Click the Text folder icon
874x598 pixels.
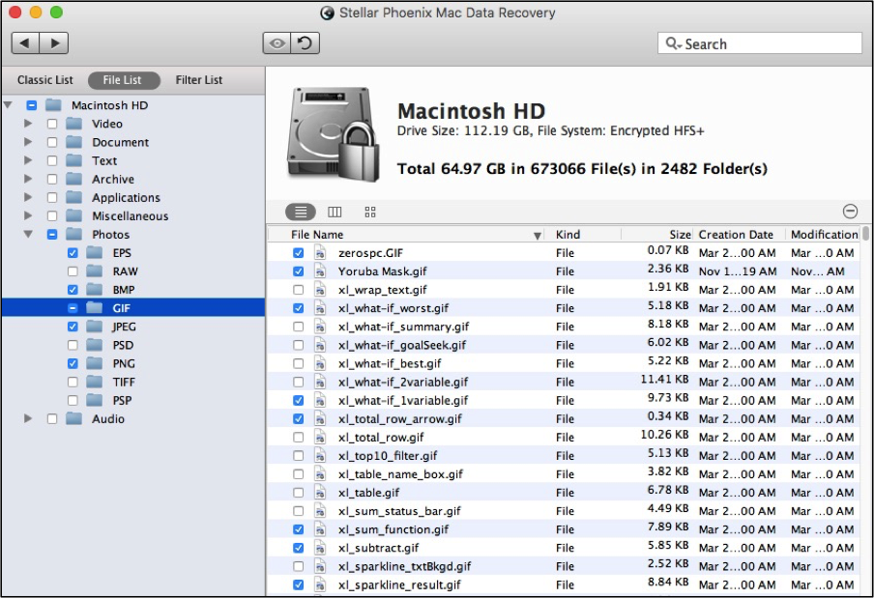(x=74, y=160)
